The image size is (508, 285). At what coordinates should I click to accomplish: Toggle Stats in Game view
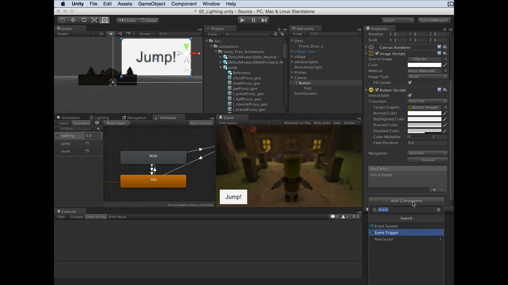click(337, 123)
